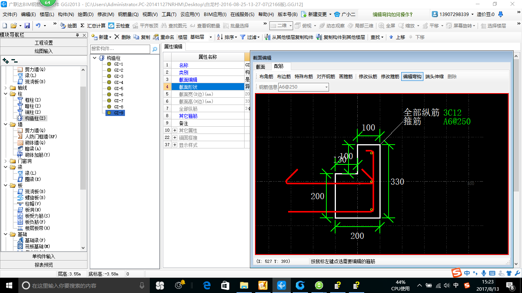Image resolution: width=522 pixels, height=293 pixels.
Task: Click the expand-all plus icon in navigator
Action: pyautogui.click(x=6, y=60)
